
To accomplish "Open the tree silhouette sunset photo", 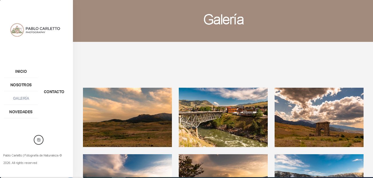I will 223,166.
